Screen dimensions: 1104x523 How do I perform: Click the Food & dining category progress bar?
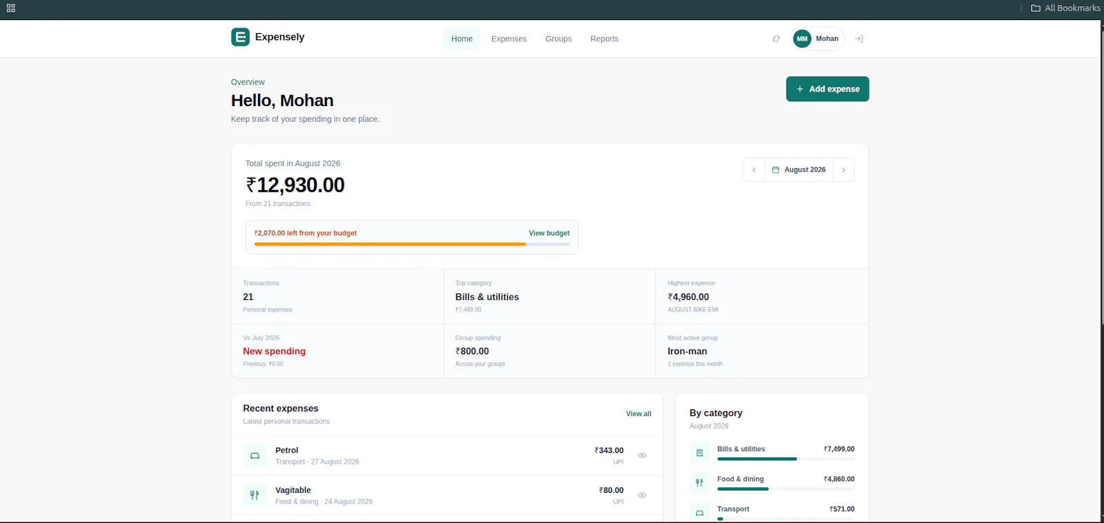tap(786, 489)
